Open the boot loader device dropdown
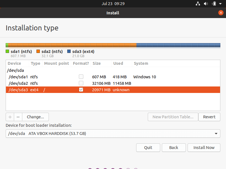 pos(113,134)
